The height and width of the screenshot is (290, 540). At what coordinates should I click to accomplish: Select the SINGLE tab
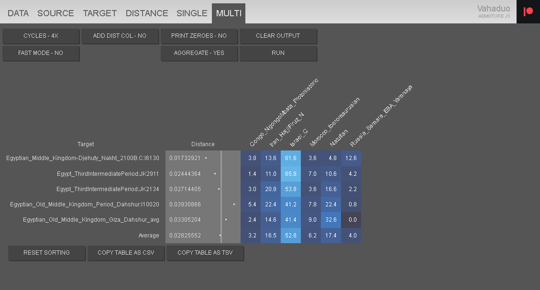pyautogui.click(x=192, y=13)
